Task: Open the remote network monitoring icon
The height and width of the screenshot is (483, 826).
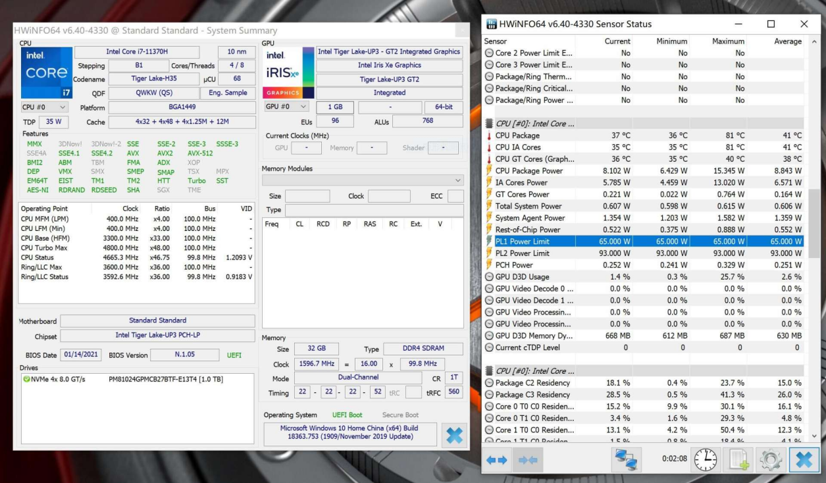Action: click(626, 459)
